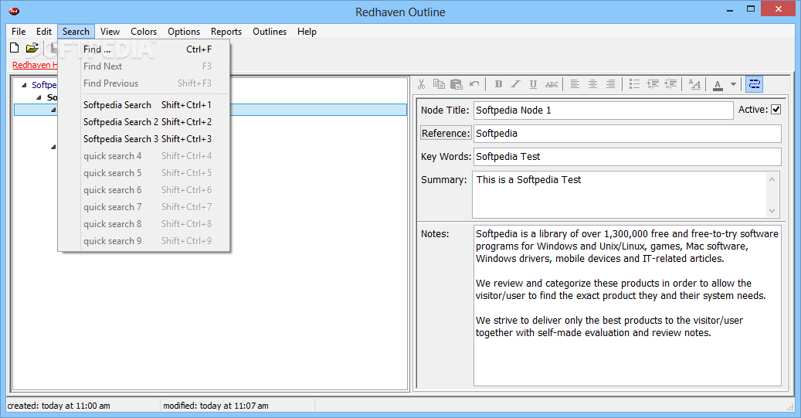Open the Help menu
Screen dimensions: 801x418
(307, 31)
